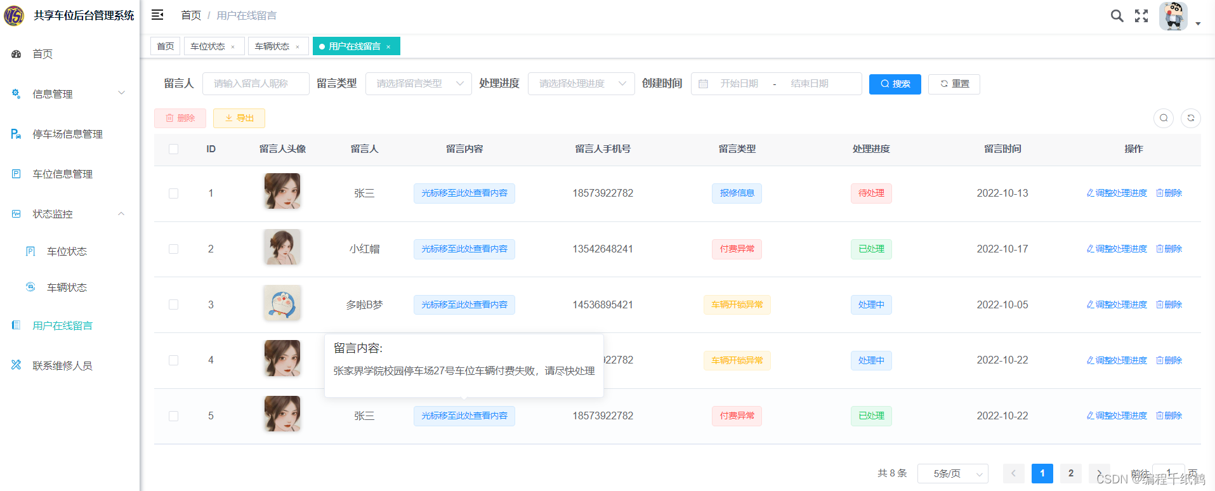Hide the search bar using round magnifier icon
This screenshot has width=1215, height=491.
(x=1164, y=118)
